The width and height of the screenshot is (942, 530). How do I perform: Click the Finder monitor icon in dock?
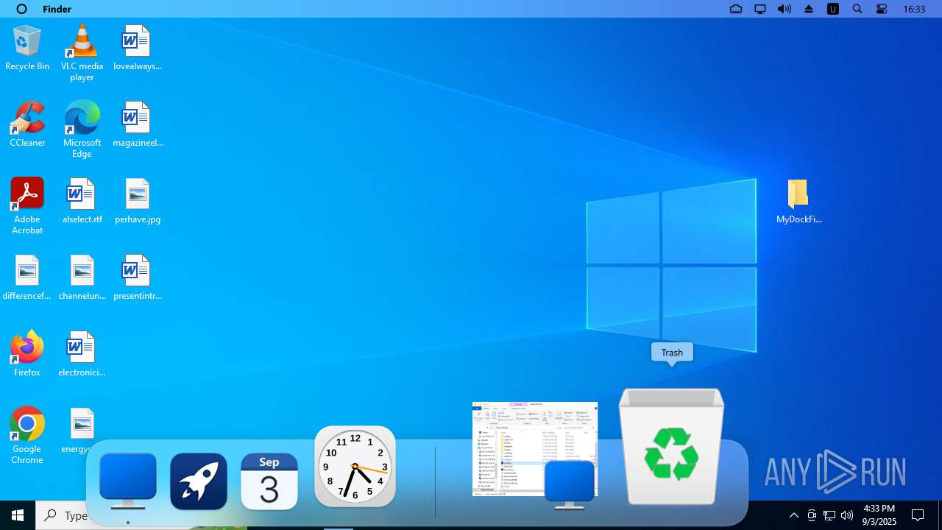(x=128, y=481)
